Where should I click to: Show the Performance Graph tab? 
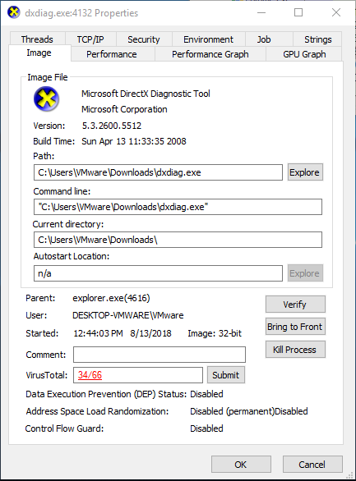pos(210,54)
